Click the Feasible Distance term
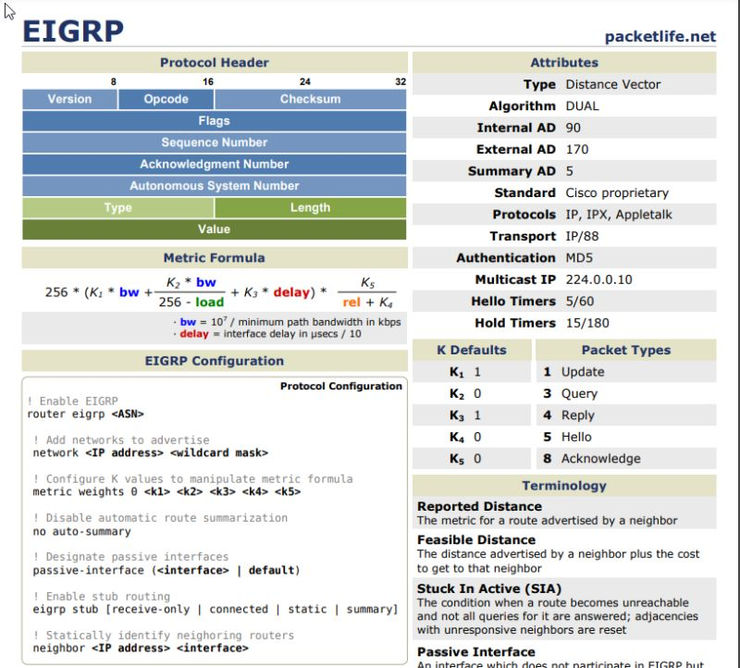The height and width of the screenshot is (668, 740). 476,539
